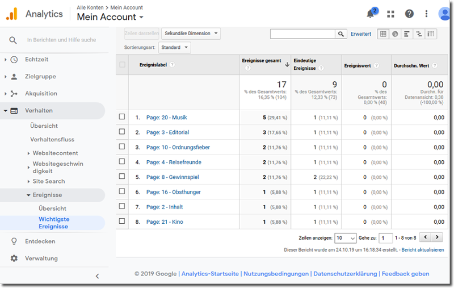Check the row for Page: 3 - Editorial
This screenshot has width=454, height=288.
click(122, 132)
